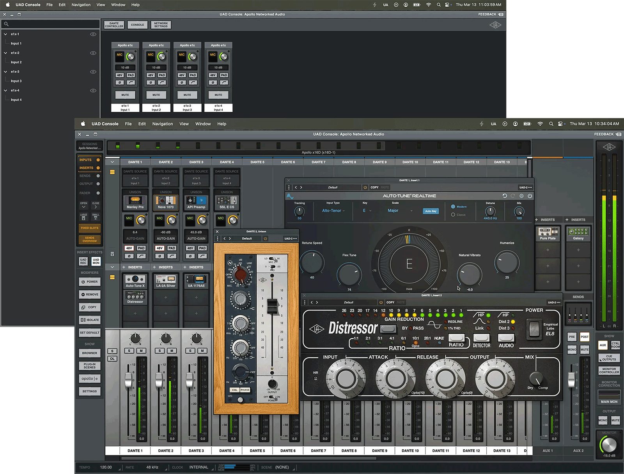Switch to the NETWORK SETTINGS tab
624x474 pixels.
click(161, 25)
